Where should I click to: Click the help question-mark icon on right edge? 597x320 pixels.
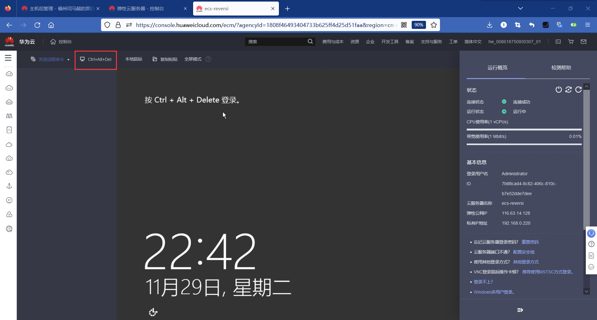pyautogui.click(x=591, y=244)
